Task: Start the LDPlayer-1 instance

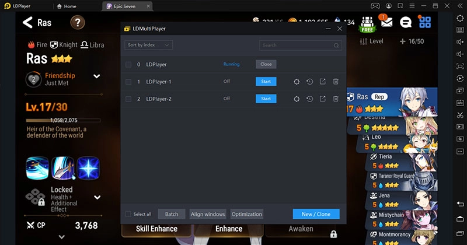Action: pos(266,82)
